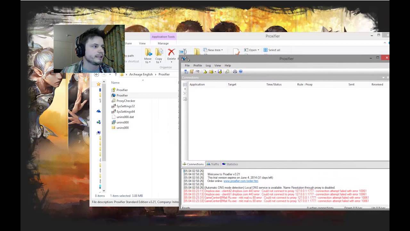
Task: Select the unins000.dat file
Action: pos(123,117)
